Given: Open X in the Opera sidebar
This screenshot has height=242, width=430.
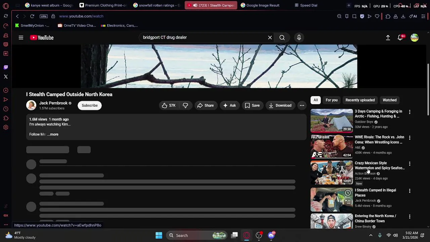Looking at the screenshot, I should click(6, 77).
